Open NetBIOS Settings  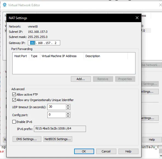click(58, 139)
